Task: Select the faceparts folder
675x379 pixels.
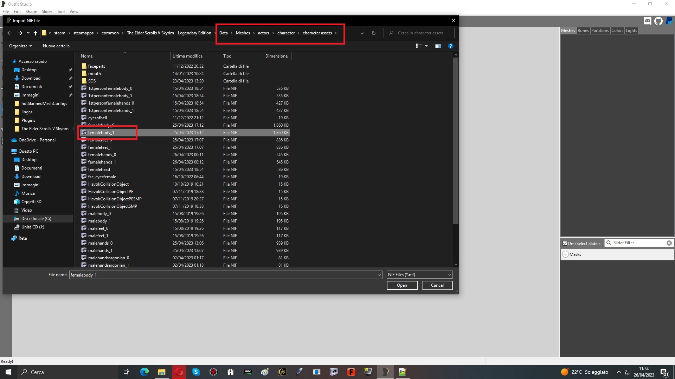Action: (x=97, y=66)
